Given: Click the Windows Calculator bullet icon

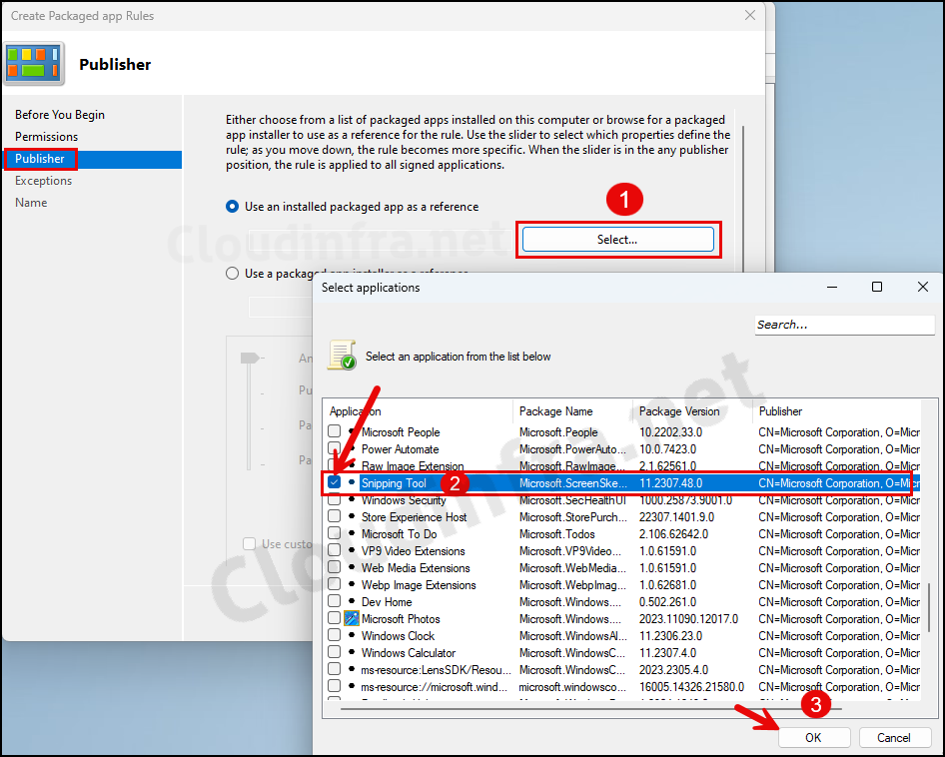Looking at the screenshot, I should 352,652.
